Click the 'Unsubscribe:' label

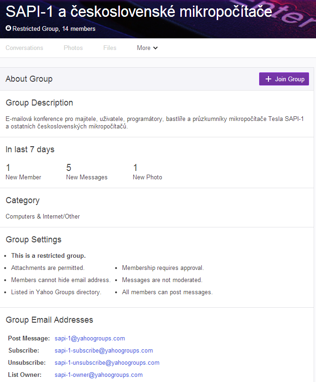click(x=27, y=363)
